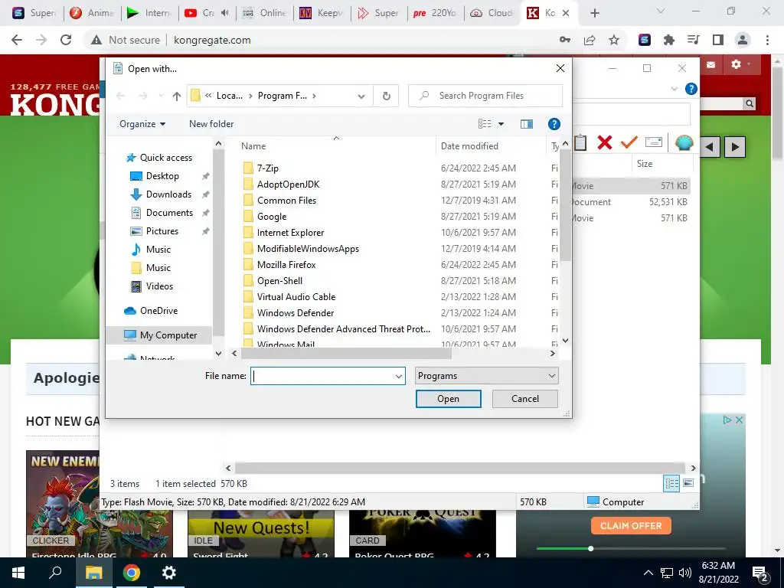The image size is (784, 588).
Task: Switch to the Keepv browser tab
Action: pyautogui.click(x=322, y=13)
